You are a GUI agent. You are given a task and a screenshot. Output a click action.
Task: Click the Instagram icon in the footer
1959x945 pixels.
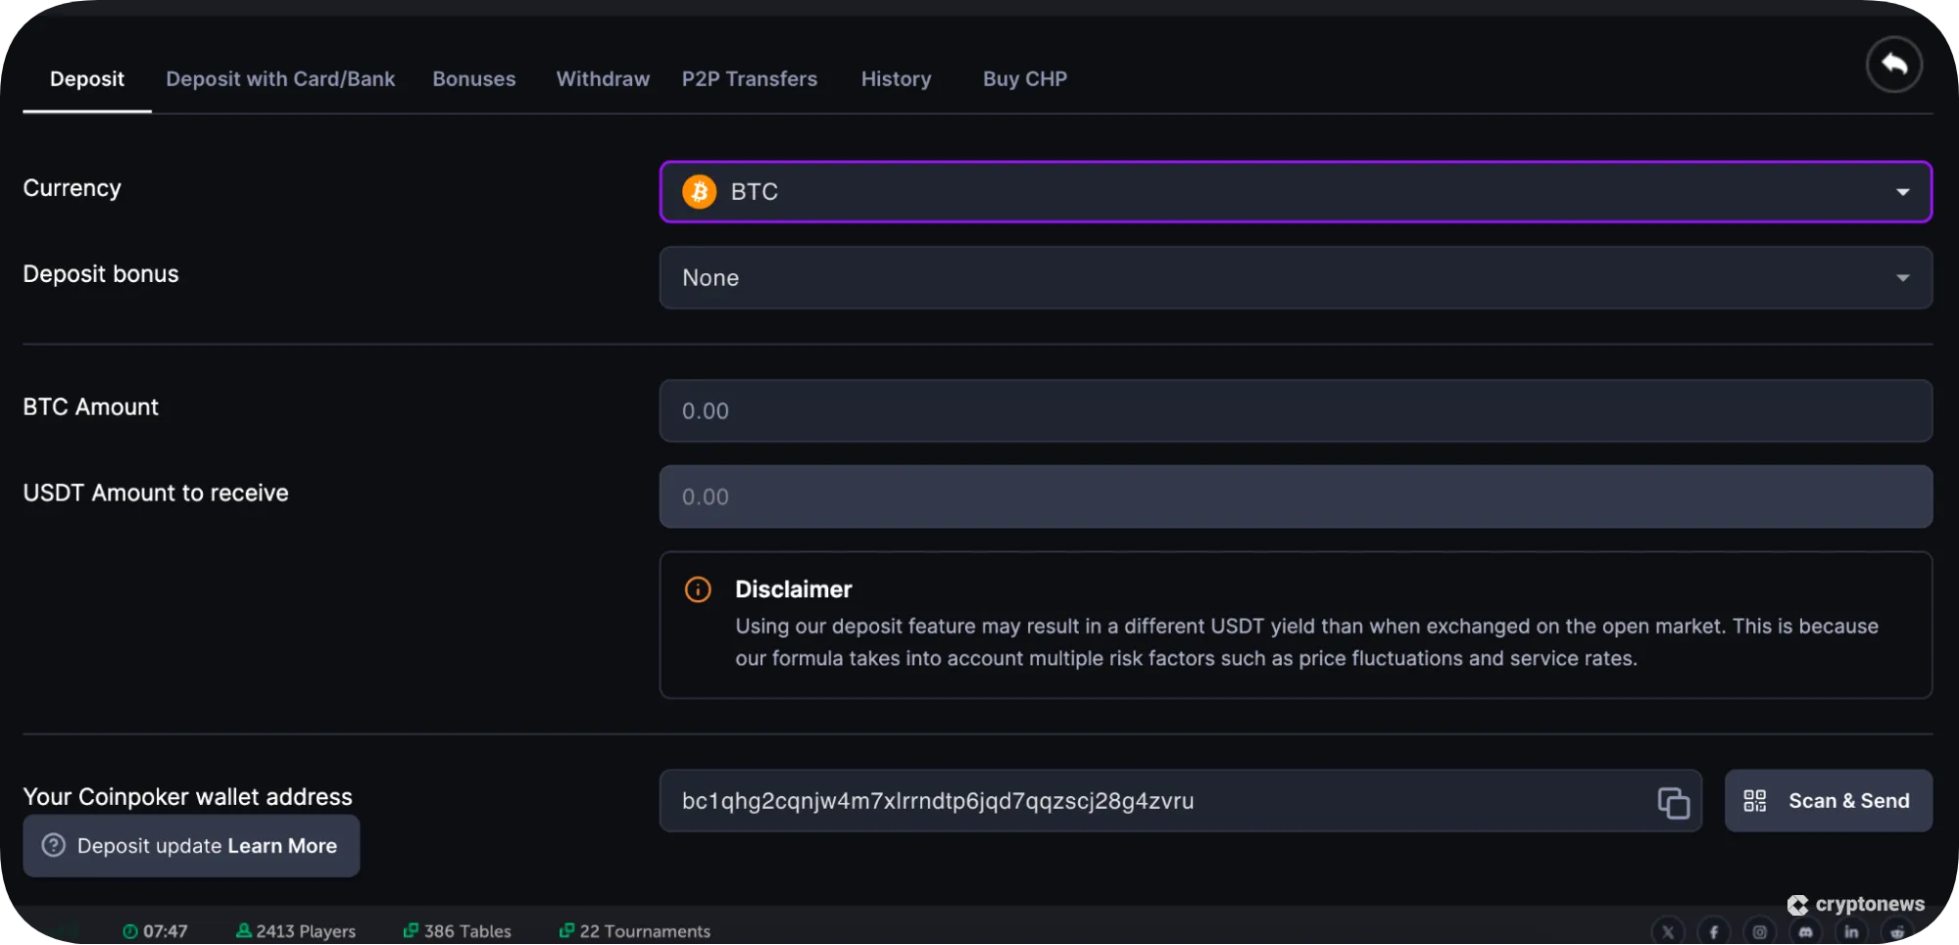1760,930
